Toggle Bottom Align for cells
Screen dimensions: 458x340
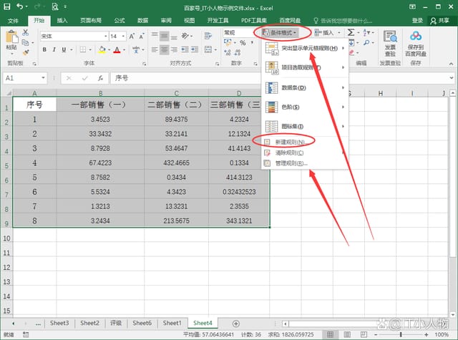tap(174, 37)
